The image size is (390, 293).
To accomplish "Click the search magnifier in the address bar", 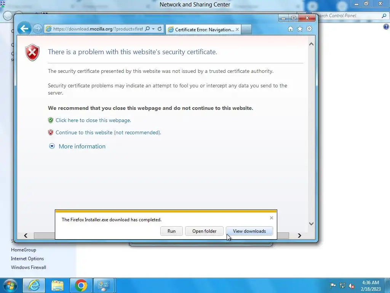I will point(147,29).
